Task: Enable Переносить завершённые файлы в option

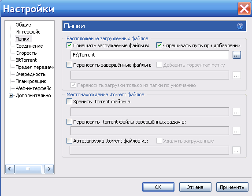Action: pos(69,65)
